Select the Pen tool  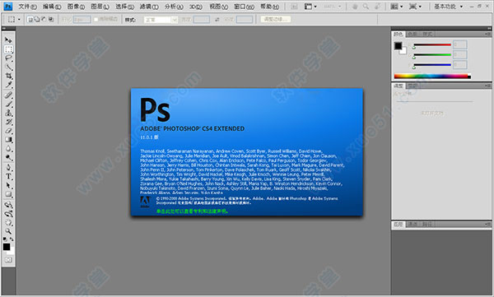pyautogui.click(x=8, y=167)
